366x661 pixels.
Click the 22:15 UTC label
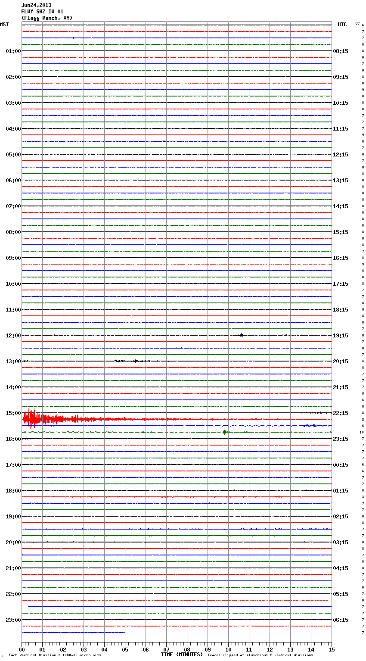click(341, 413)
